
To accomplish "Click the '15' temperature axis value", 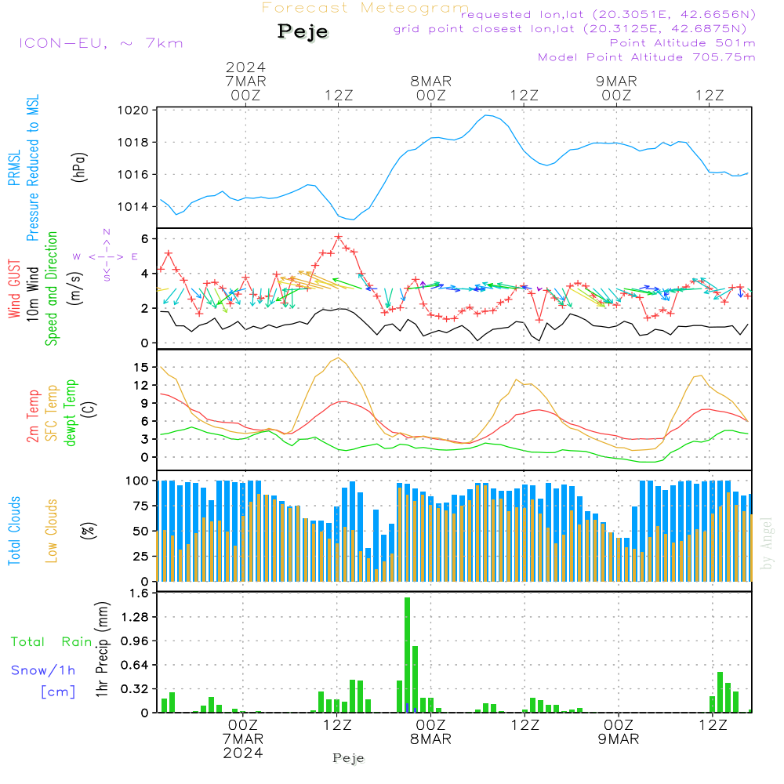I will 141,367.
